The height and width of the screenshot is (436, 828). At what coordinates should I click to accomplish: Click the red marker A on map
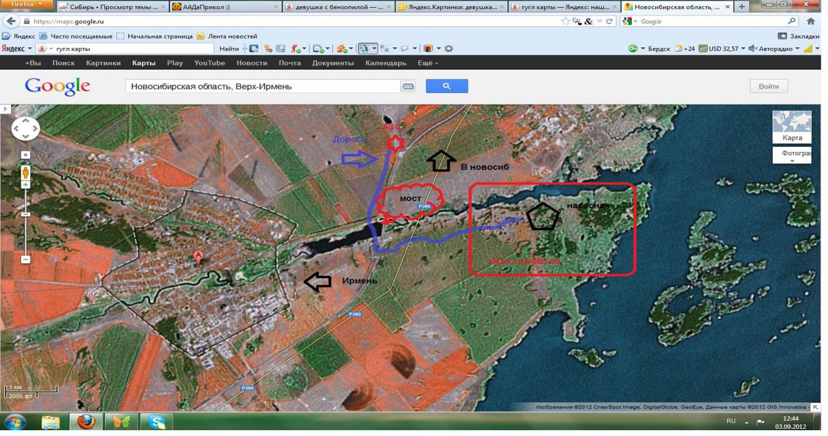199,256
